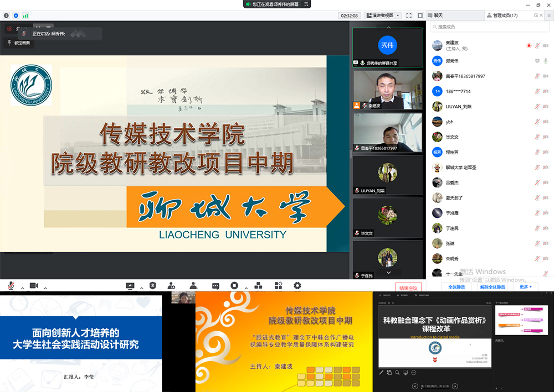Open the 演讲者视图 view dropdown

(386, 15)
